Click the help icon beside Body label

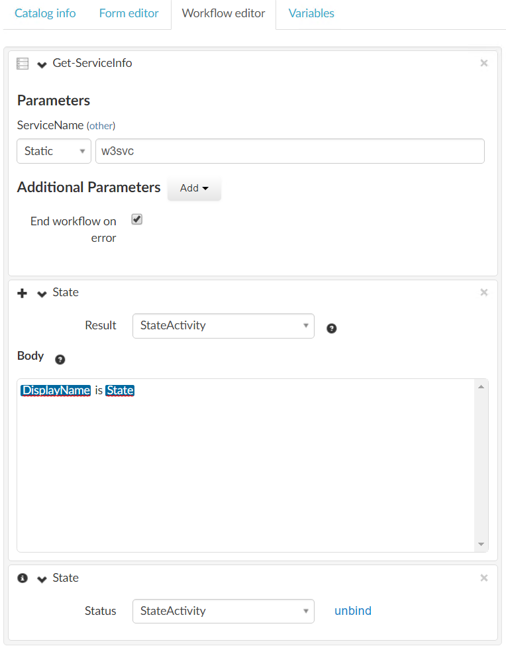click(x=60, y=359)
